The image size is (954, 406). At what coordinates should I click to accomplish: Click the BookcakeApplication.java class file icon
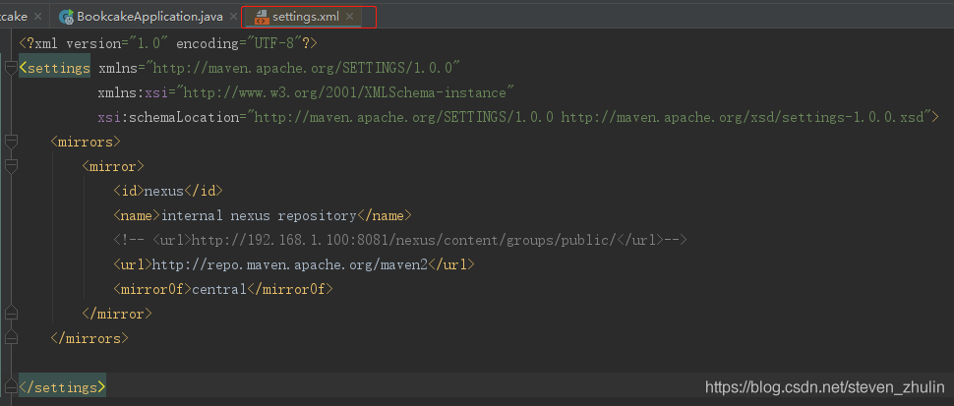tap(67, 17)
